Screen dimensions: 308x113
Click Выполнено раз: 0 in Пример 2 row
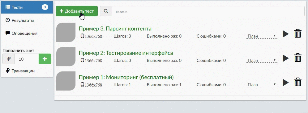pyautogui.click(x=164, y=60)
